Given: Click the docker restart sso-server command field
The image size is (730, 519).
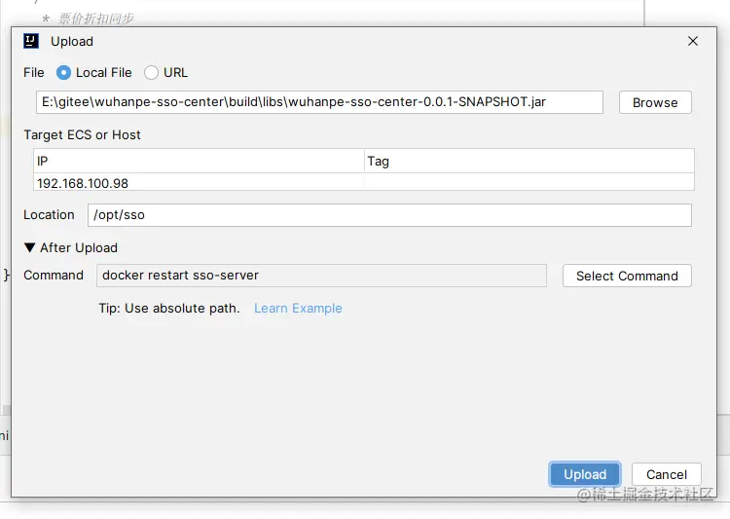Looking at the screenshot, I should point(321,276).
